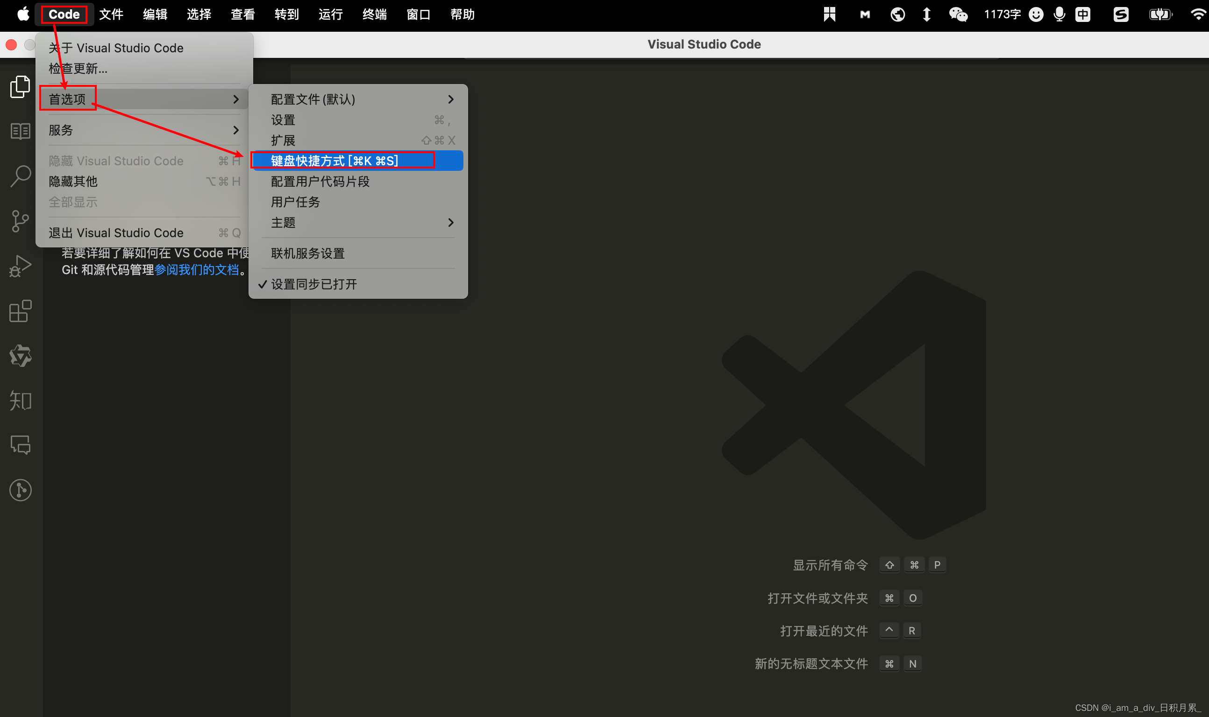1209x717 pixels.
Task: Click 检查更新... menu entry
Action: pyautogui.click(x=78, y=69)
